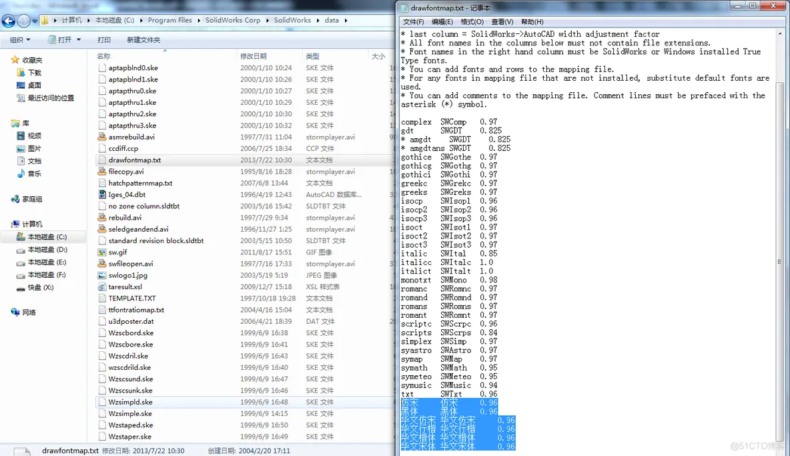790x456 pixels.
Task: Select 下载 in the favorites sidebar
Action: click(34, 73)
